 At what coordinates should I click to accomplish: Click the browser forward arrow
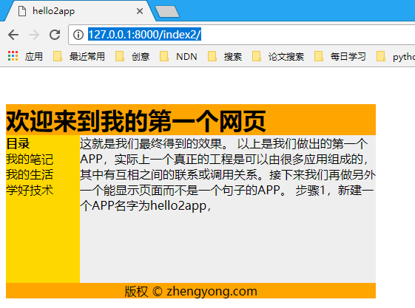click(x=34, y=35)
